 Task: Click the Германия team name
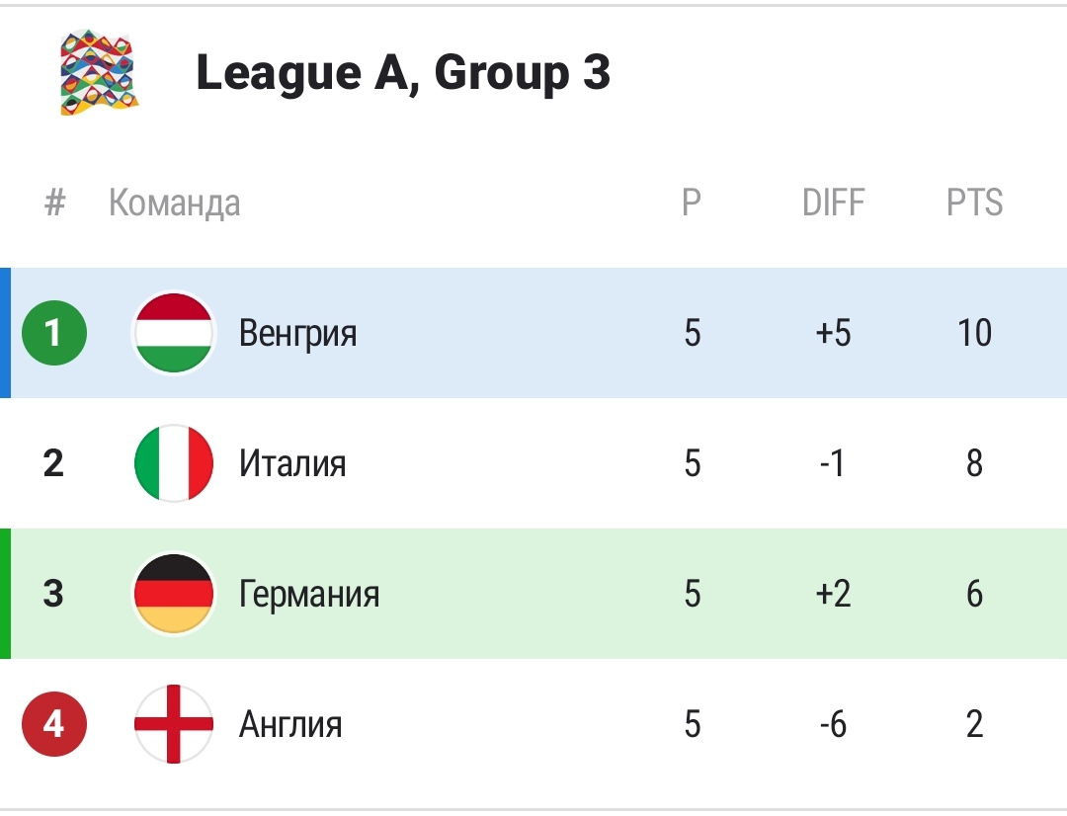(x=309, y=594)
